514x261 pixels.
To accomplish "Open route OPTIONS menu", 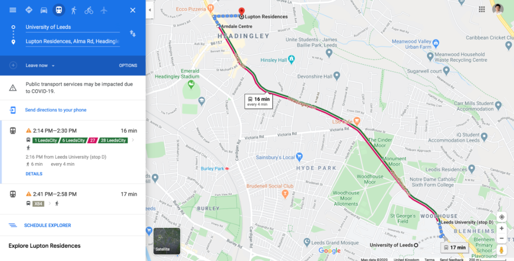I will (x=128, y=66).
